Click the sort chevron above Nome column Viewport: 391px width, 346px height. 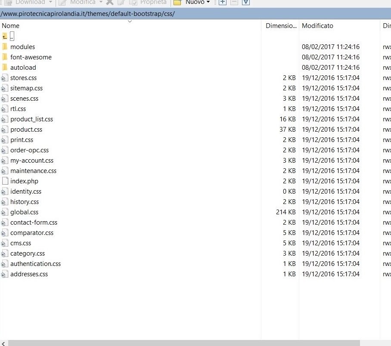tap(130, 22)
